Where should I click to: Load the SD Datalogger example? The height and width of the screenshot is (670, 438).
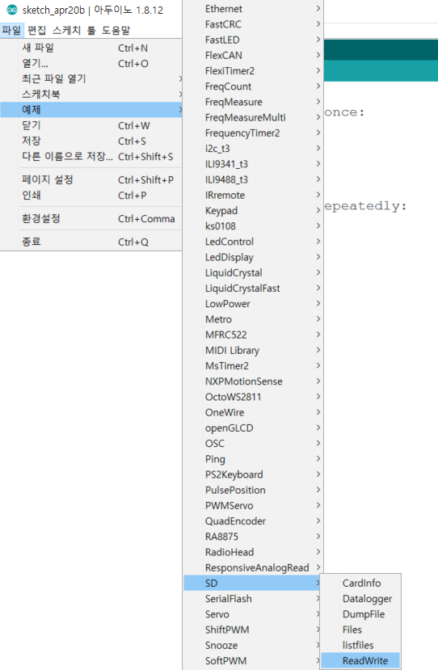pos(360,599)
